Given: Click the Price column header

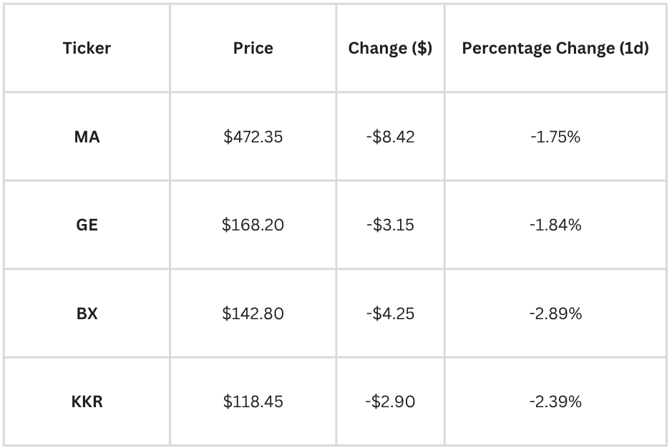Looking at the screenshot, I should (253, 49).
